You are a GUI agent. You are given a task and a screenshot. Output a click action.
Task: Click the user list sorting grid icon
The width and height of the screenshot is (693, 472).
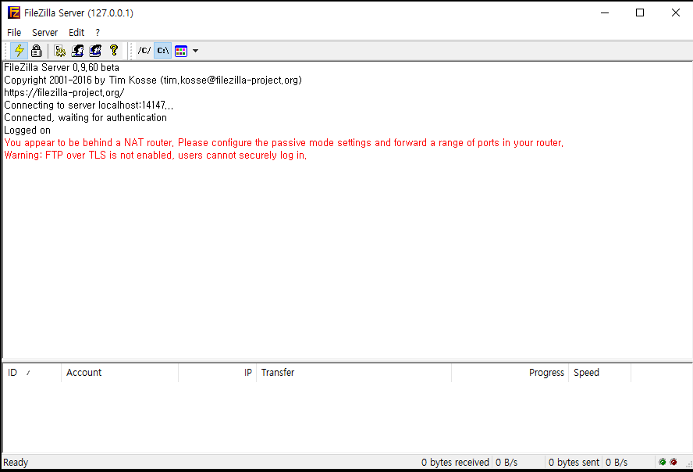point(181,51)
